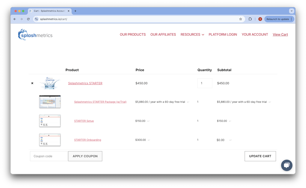Open OUR PRODUCTS page

(133, 34)
